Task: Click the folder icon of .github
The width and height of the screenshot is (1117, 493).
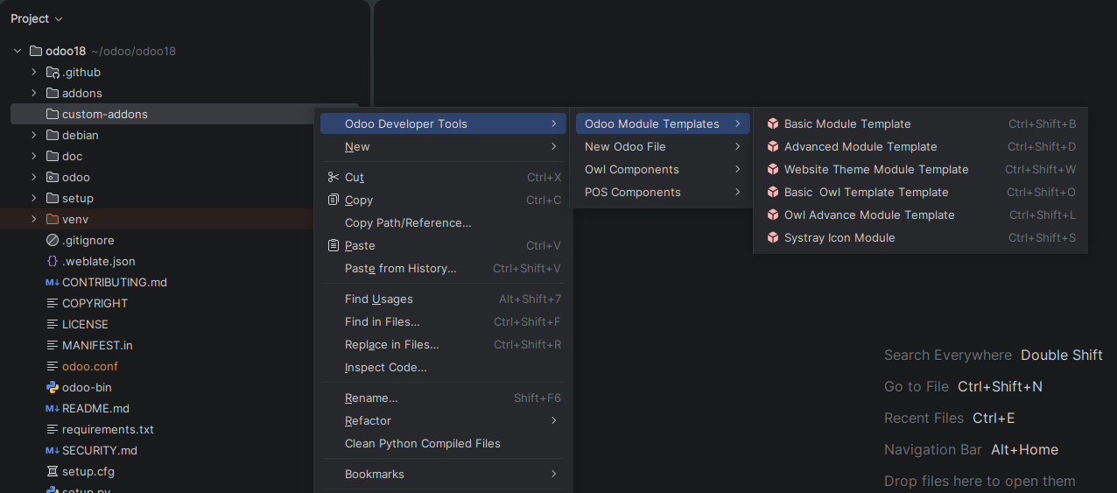Action: click(53, 72)
